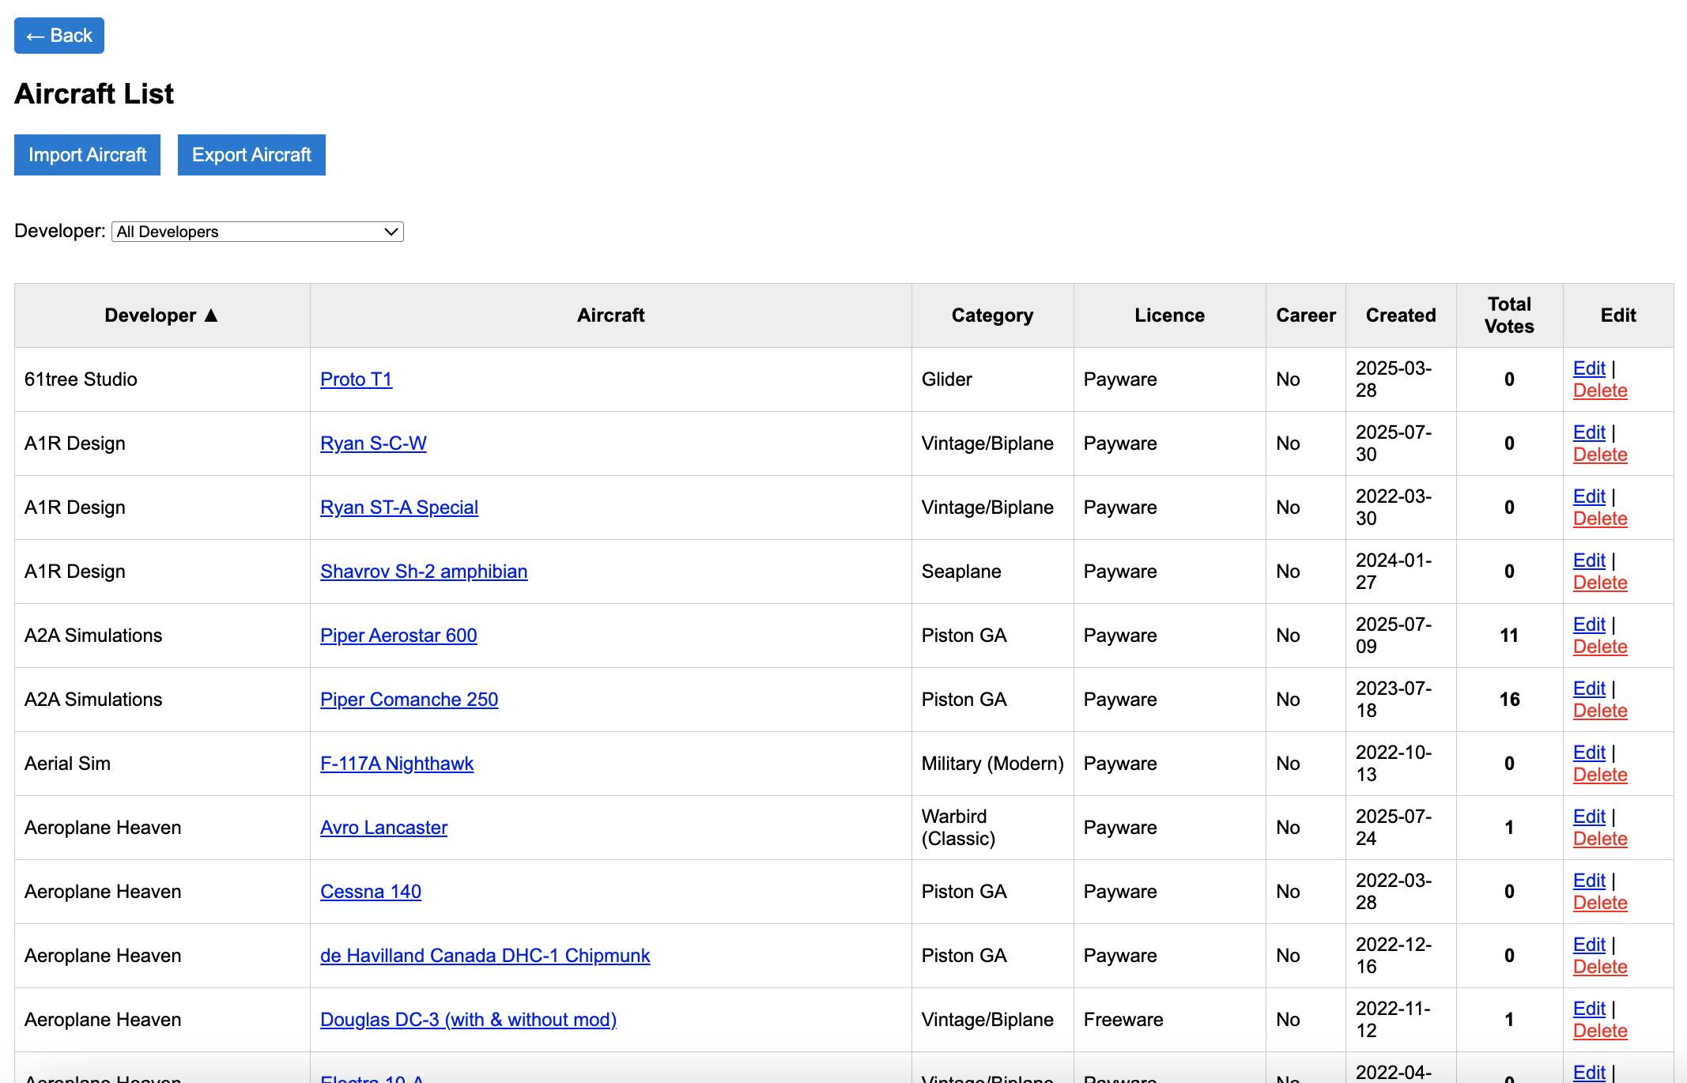Screen dimensions: 1687x1083
Task: Click Export Aircraft button
Action: click(251, 155)
